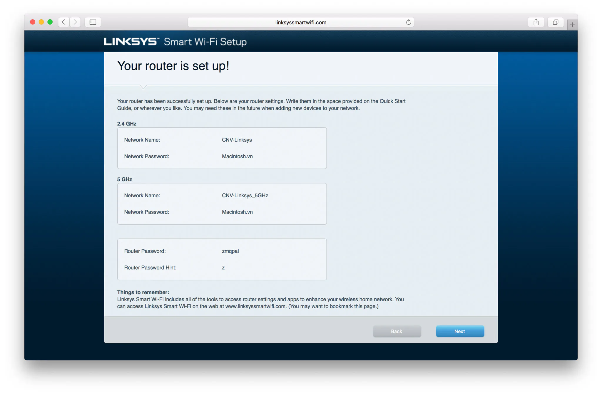The width and height of the screenshot is (602, 395).
Task: Click the Next button
Action: [x=460, y=331]
